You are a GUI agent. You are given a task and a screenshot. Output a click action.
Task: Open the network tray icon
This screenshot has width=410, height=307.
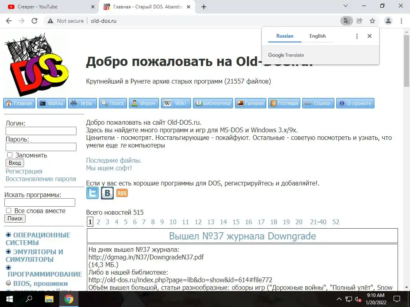(349, 299)
